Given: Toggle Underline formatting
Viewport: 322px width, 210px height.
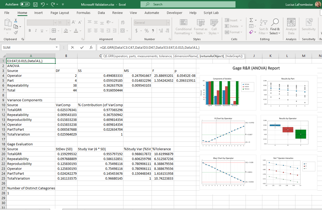Looking at the screenshot, I should point(42,30).
